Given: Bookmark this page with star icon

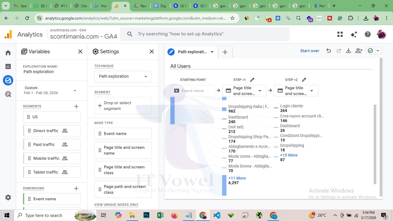Looking at the screenshot, I should pyautogui.click(x=232, y=18).
